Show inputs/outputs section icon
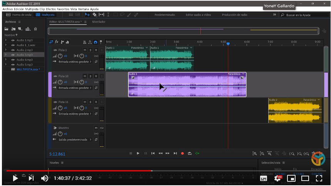The height and width of the screenshot is (186, 331). (x=51, y=42)
